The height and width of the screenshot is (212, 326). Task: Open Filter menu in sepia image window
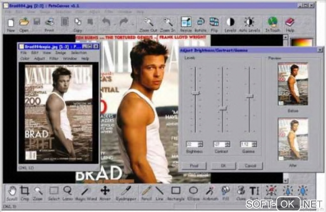tap(54, 59)
